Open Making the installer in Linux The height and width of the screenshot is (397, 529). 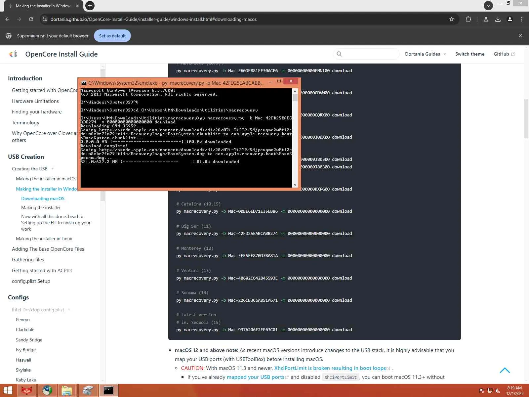44,239
